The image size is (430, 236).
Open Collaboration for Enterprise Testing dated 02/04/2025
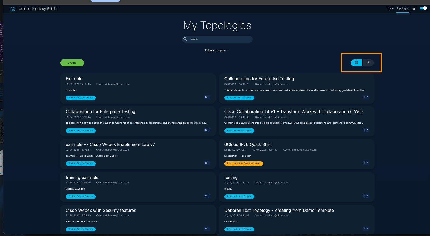[x=100, y=112]
